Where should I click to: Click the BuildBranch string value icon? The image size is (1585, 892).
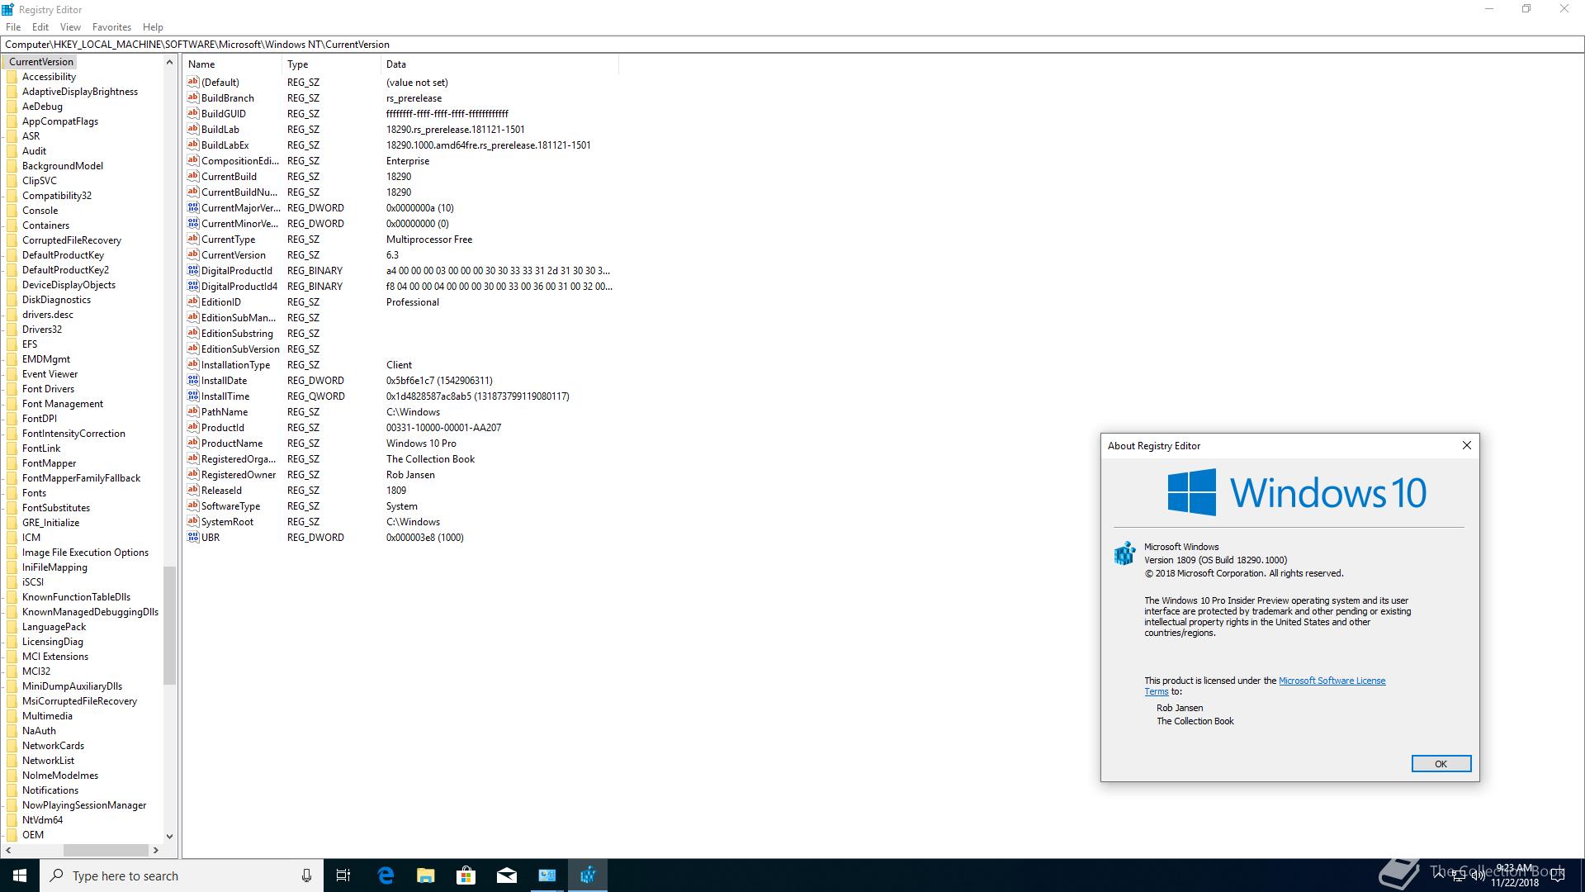coord(193,97)
